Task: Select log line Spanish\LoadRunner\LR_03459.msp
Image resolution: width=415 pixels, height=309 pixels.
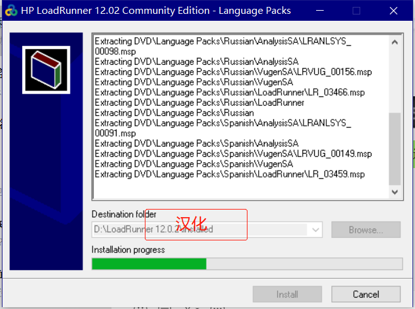Action: [x=230, y=174]
